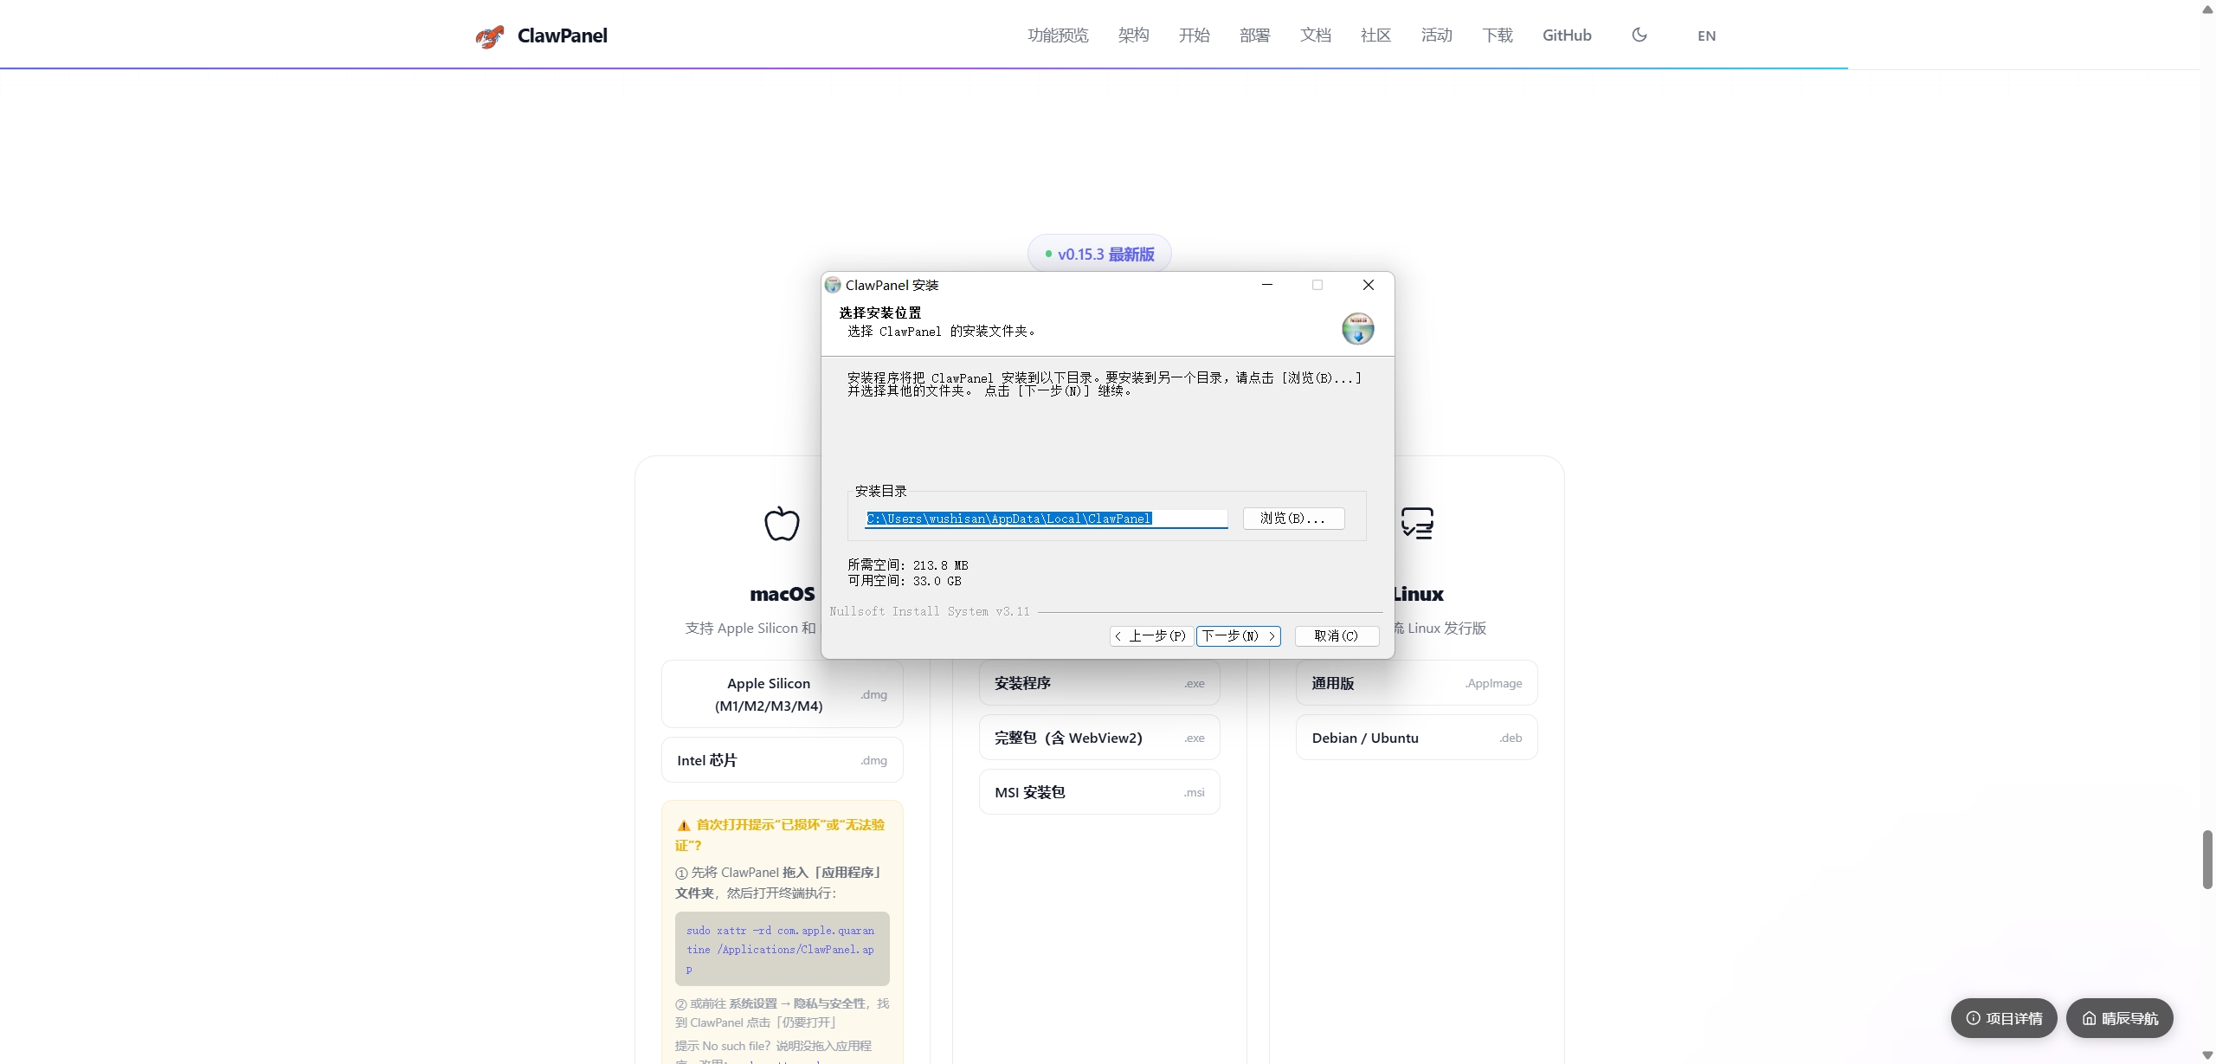Click the 安装目录 path input field
The width and height of the screenshot is (2216, 1064).
(1047, 519)
